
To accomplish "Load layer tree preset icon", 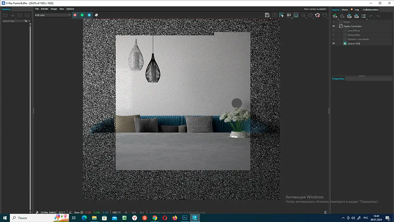I will click(356, 16).
